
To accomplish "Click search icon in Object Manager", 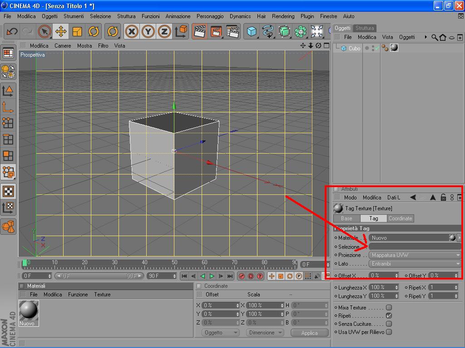I will click(435, 37).
